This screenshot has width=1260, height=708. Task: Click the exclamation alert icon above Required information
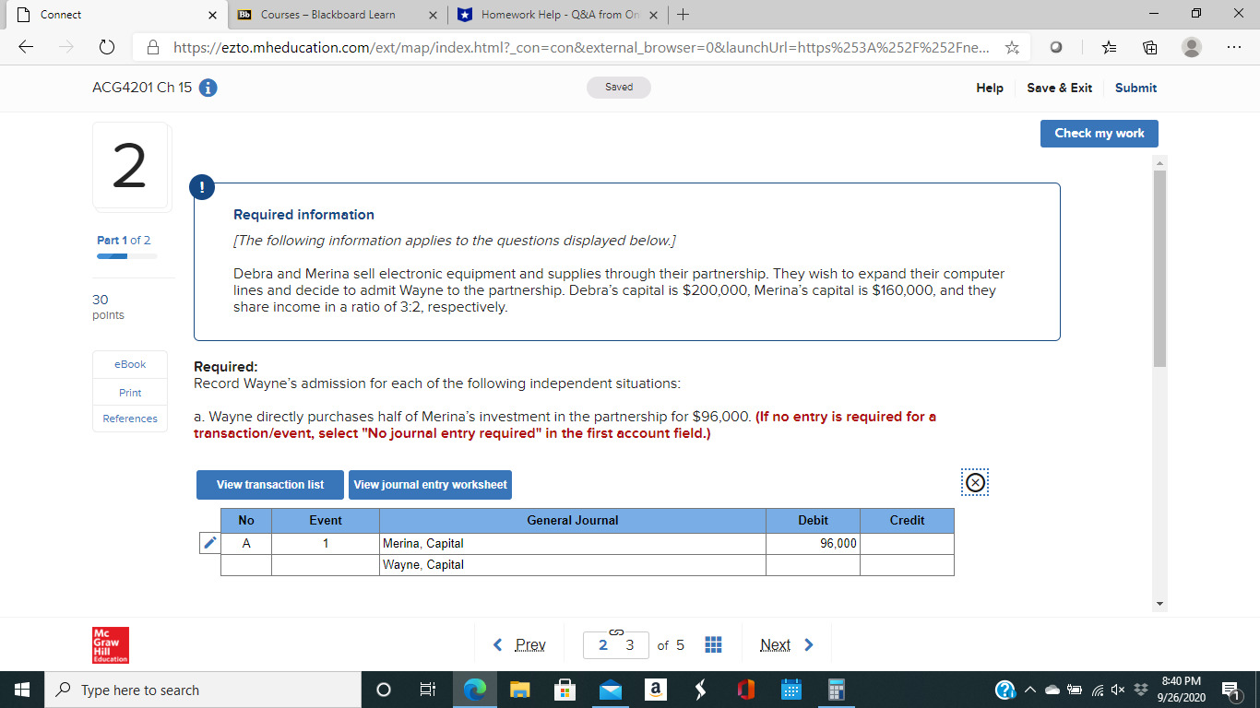[x=201, y=186]
